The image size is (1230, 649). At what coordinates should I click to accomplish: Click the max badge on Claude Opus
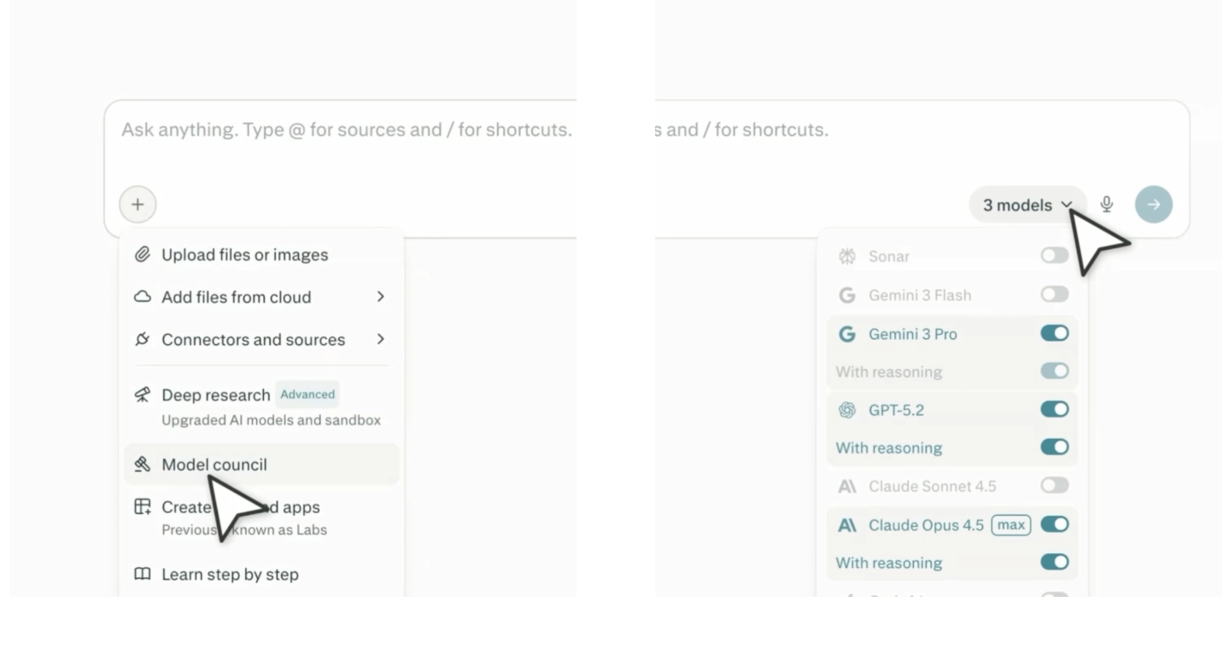[1010, 525]
